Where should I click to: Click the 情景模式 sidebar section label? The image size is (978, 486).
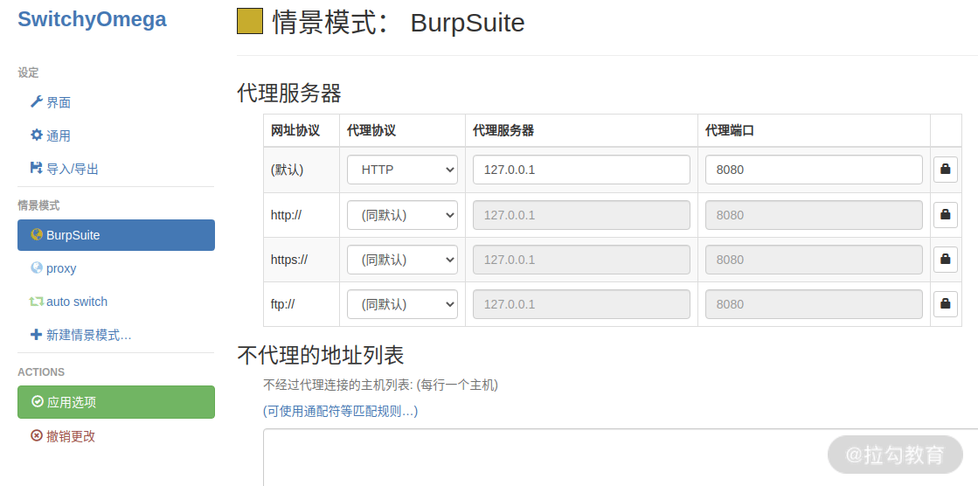click(x=38, y=205)
